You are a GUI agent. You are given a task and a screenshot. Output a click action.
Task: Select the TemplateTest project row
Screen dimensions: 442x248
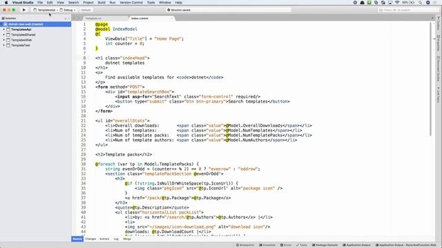(x=35, y=45)
